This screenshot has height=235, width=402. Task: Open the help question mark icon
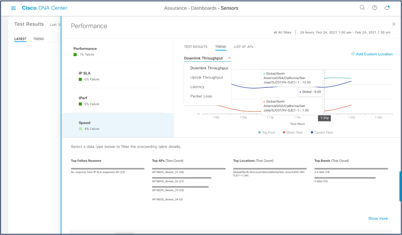click(375, 8)
